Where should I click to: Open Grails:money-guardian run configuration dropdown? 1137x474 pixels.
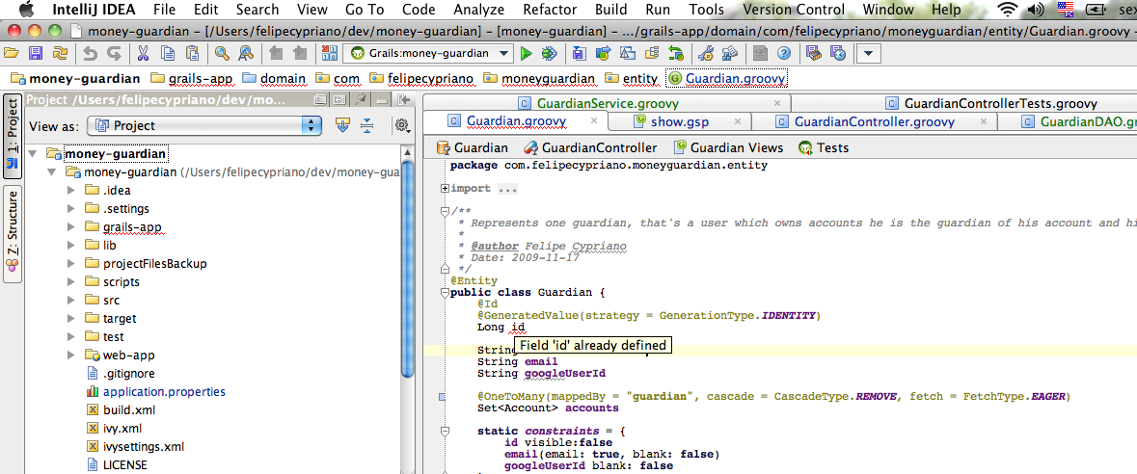(429, 53)
